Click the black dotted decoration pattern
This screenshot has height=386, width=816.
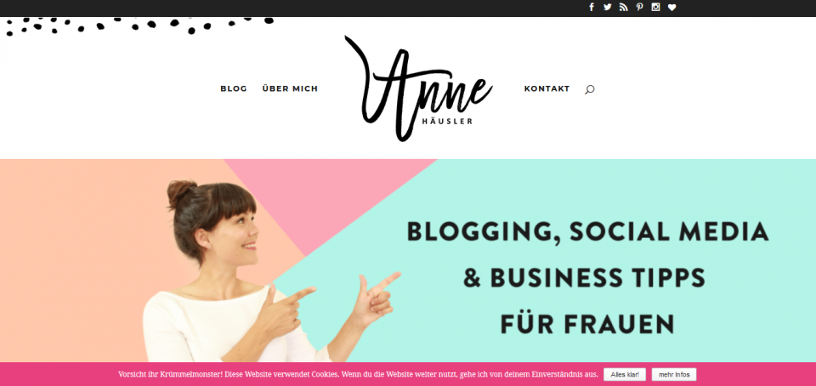coord(139,26)
